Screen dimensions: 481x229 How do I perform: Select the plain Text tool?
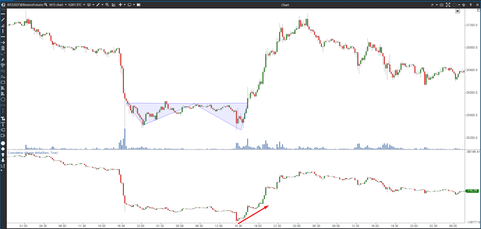(x=3, y=124)
